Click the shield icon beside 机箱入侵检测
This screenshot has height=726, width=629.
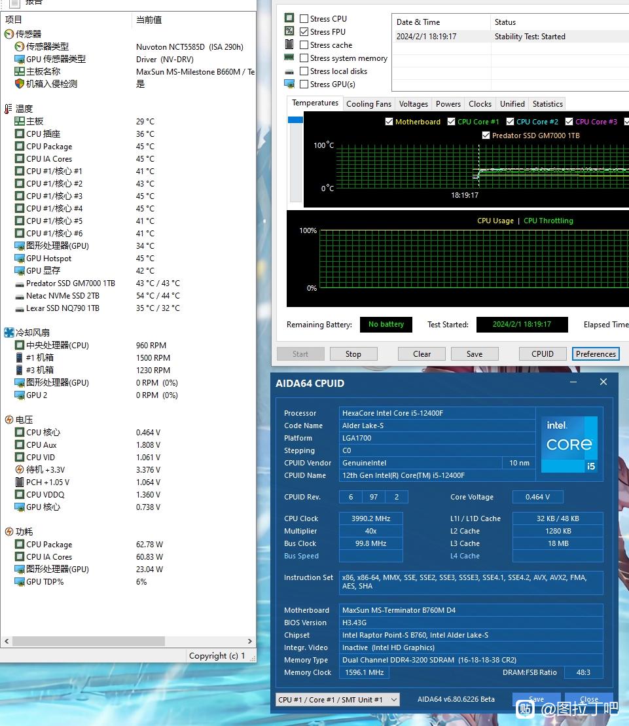(20, 84)
